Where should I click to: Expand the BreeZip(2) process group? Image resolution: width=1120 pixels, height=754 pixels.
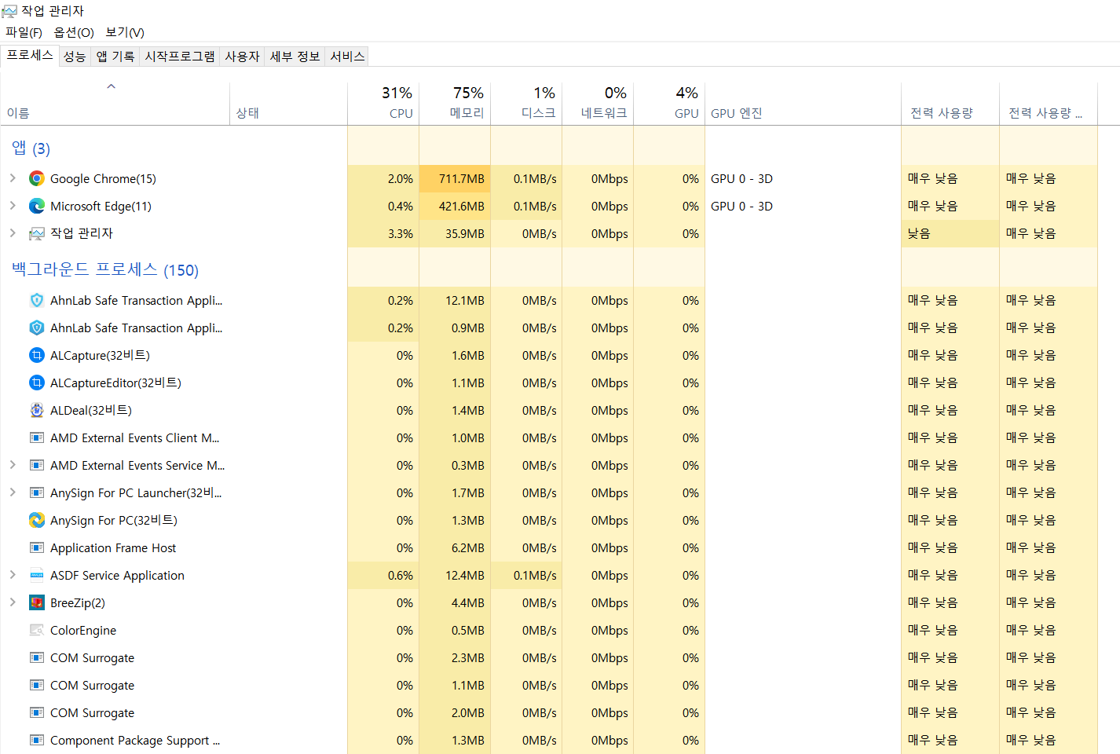coord(13,602)
